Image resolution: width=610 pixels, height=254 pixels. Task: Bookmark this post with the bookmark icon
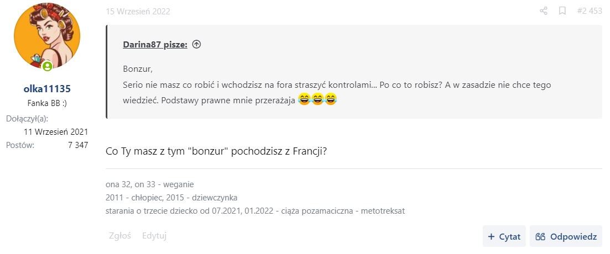[562, 11]
